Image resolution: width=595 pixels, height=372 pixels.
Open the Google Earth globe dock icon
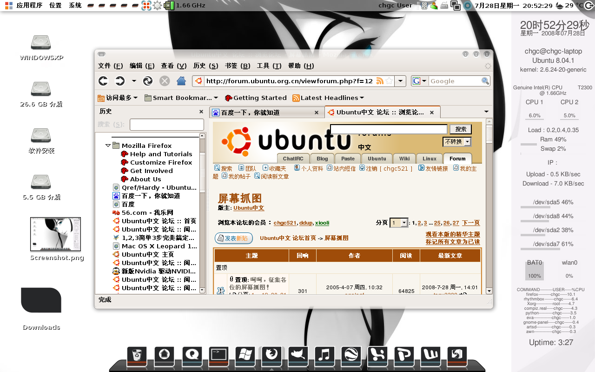pyautogui.click(x=351, y=356)
